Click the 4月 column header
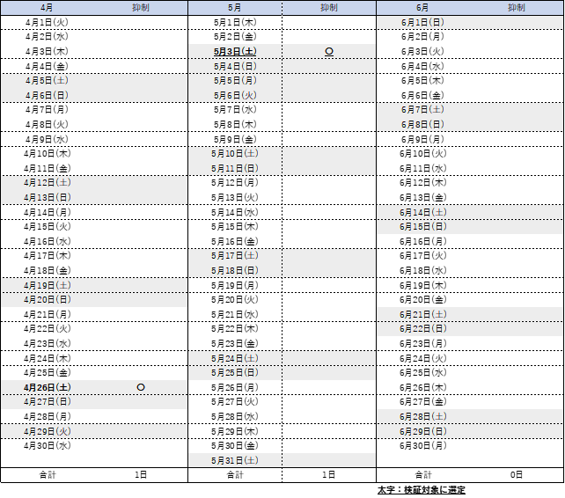Screen dimensions: 565x498 point(47,7)
